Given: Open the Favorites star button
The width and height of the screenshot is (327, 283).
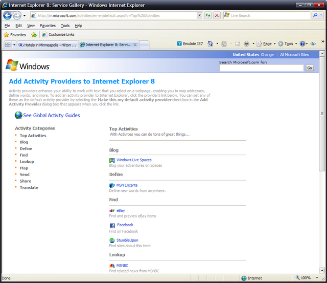Looking at the screenshot, I should pos(15,35).
